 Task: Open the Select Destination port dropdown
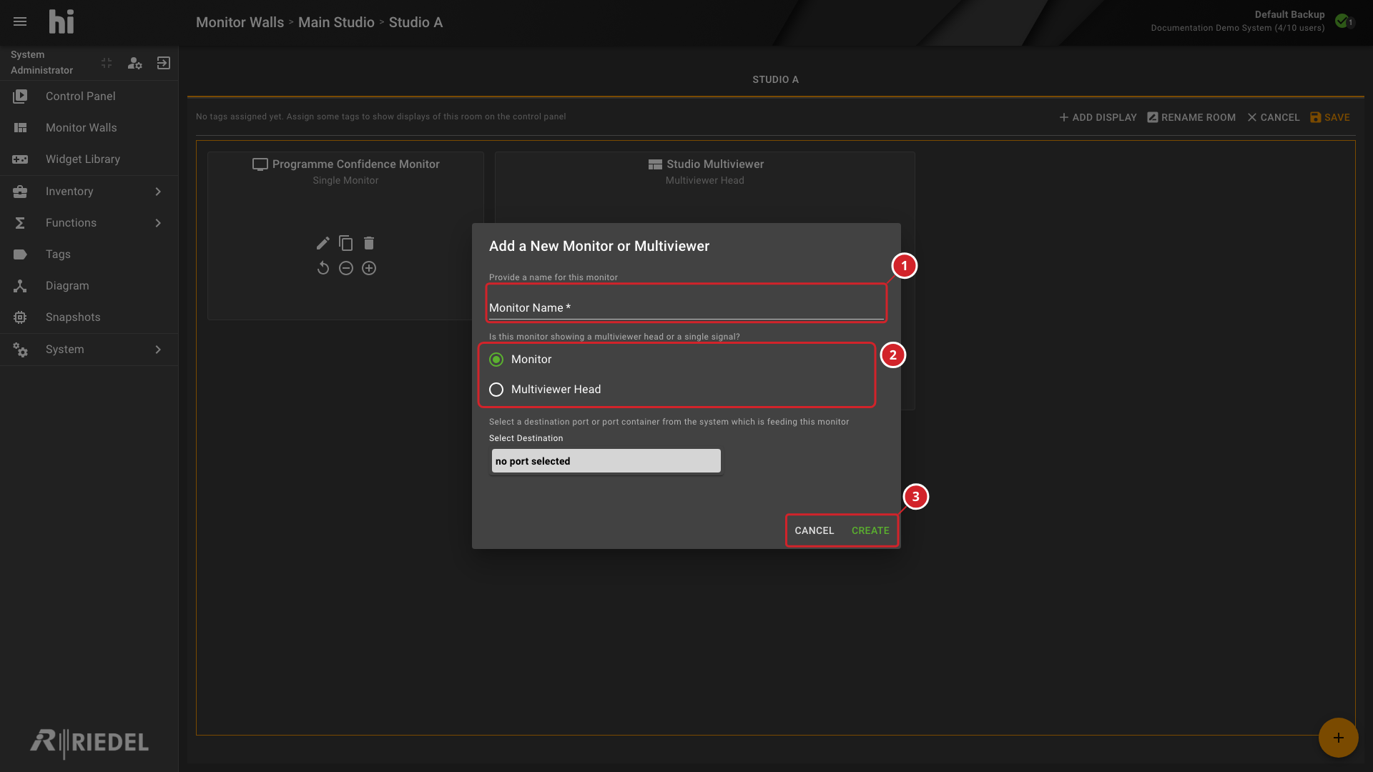point(606,461)
